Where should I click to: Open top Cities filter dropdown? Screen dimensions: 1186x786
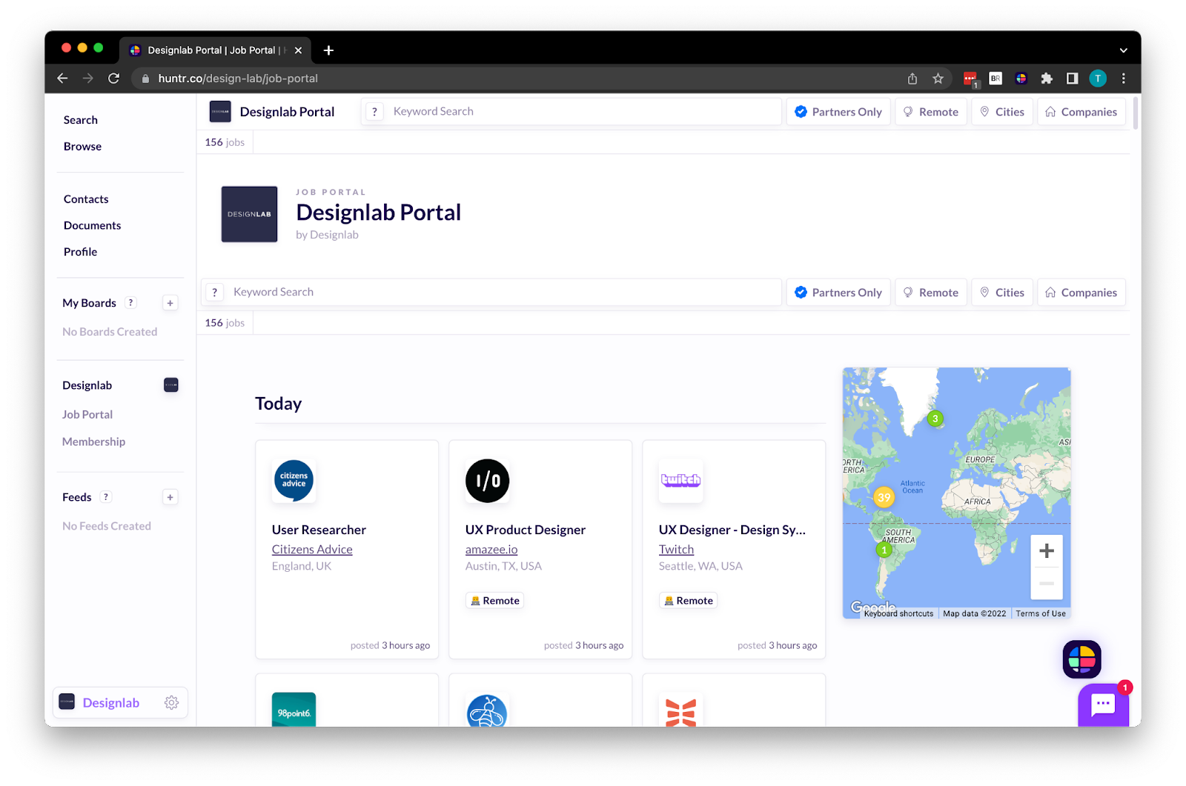point(1002,112)
